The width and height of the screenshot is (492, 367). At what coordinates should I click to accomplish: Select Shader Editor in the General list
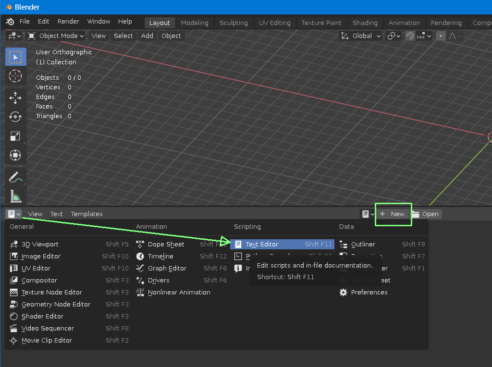tap(42, 316)
